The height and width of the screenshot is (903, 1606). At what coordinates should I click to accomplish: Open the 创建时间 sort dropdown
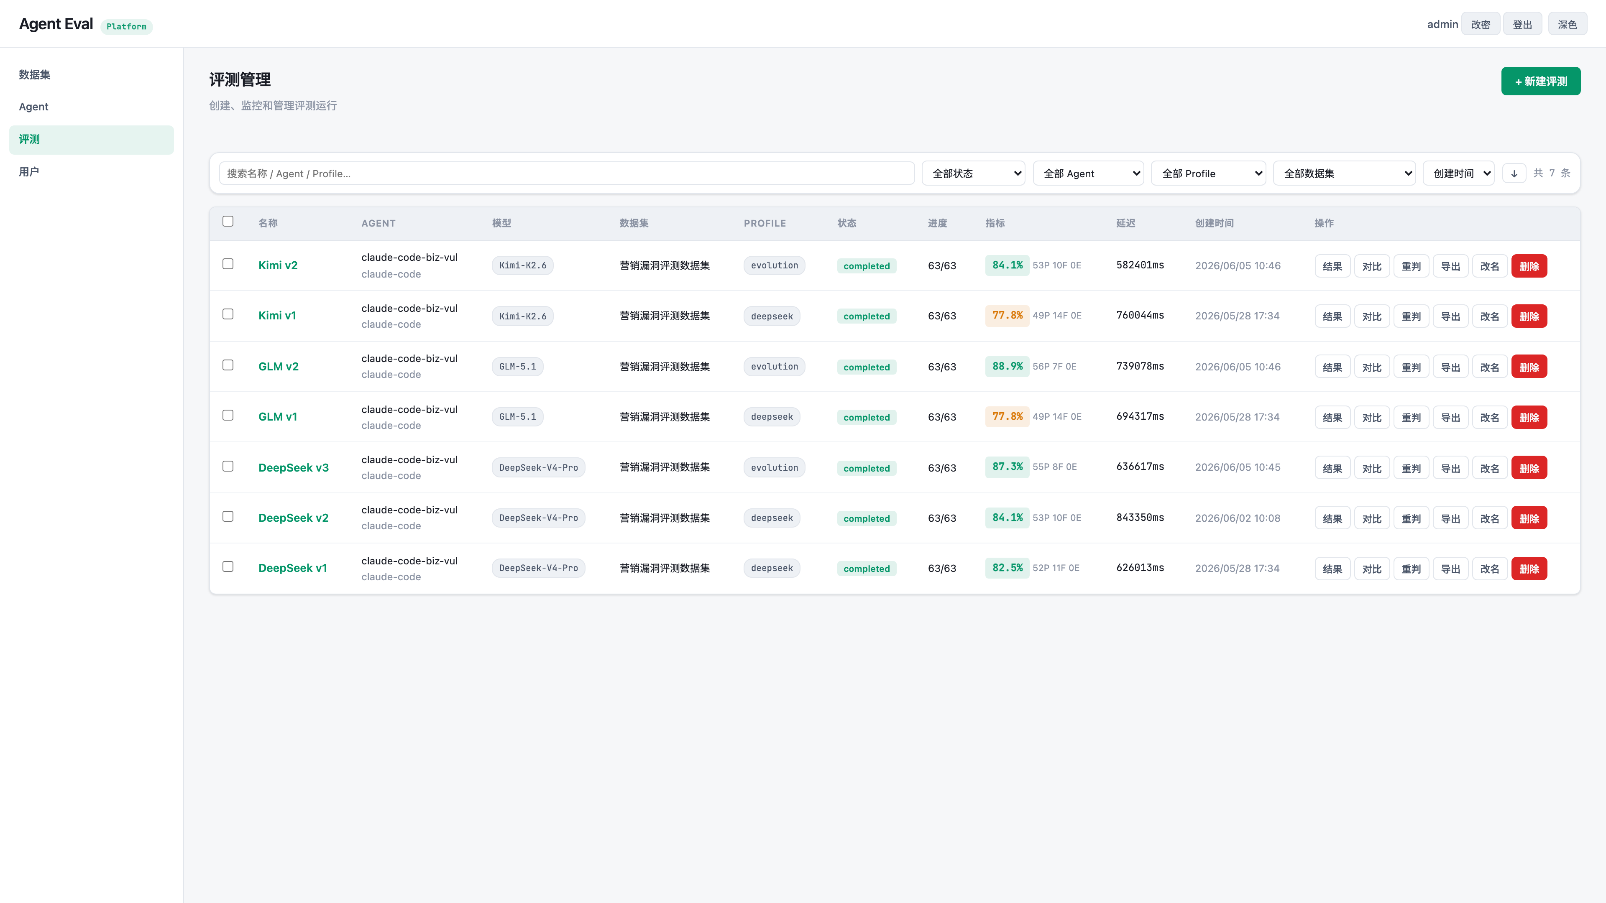[x=1458, y=173]
